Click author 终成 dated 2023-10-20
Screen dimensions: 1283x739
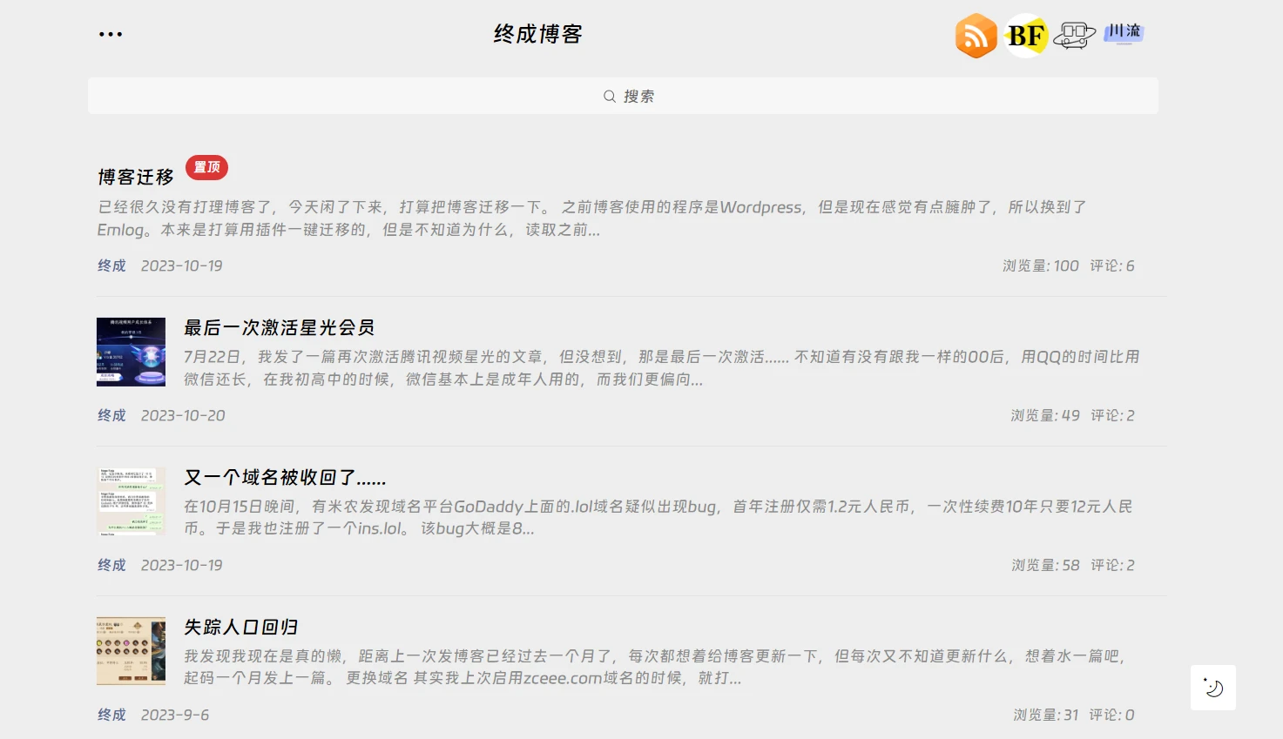point(111,415)
